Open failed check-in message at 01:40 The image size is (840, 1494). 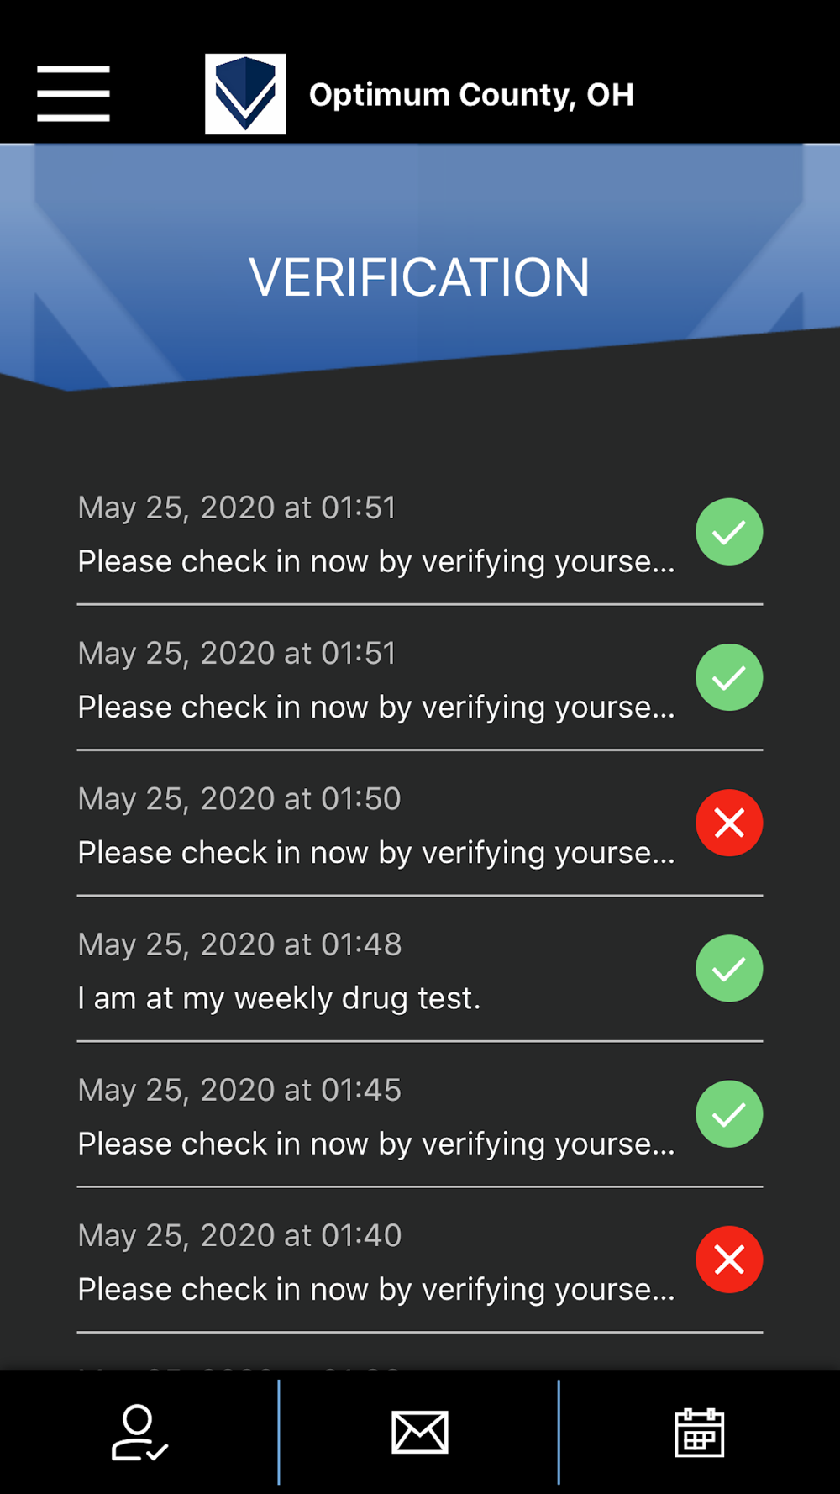pyautogui.click(x=420, y=1260)
